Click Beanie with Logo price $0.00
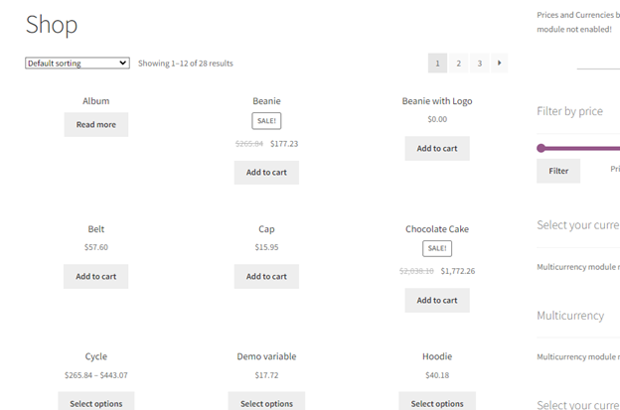 coord(437,119)
